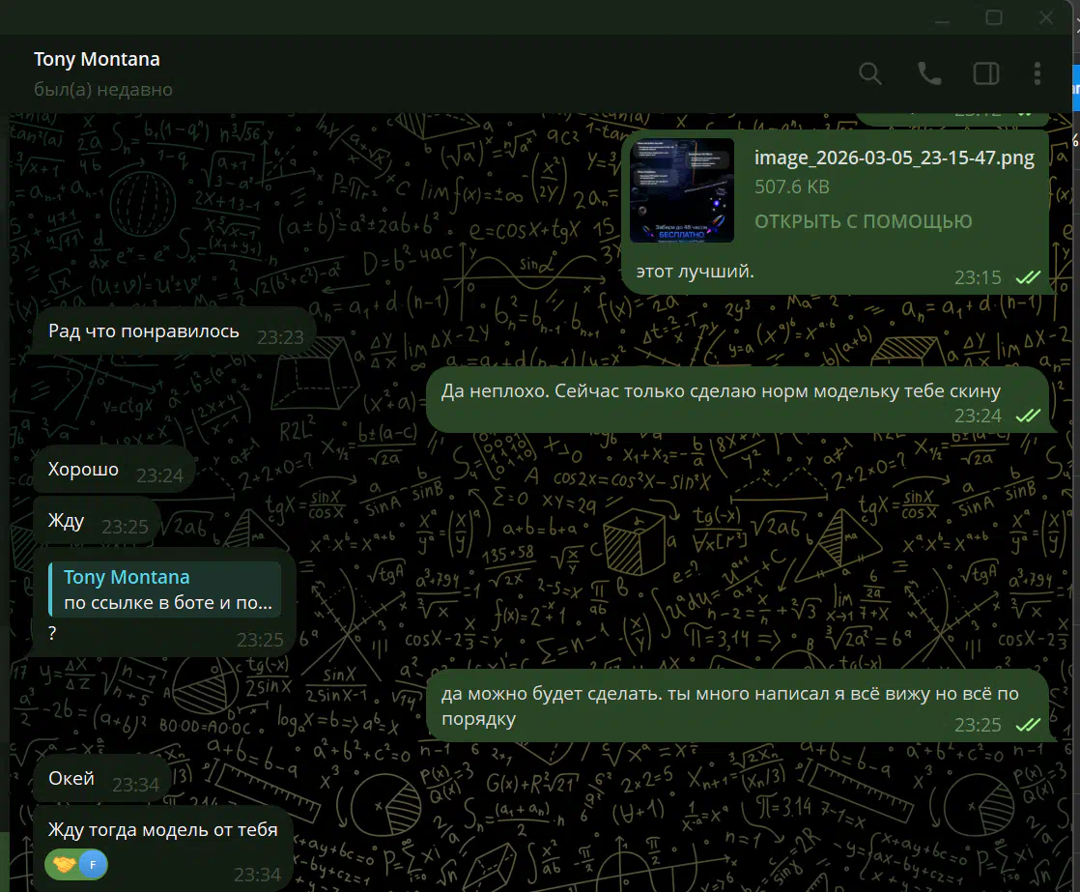
Task: Start a voice call with Tony Montana
Action: [929, 74]
